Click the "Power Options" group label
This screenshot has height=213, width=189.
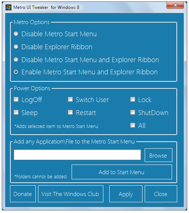(32, 88)
